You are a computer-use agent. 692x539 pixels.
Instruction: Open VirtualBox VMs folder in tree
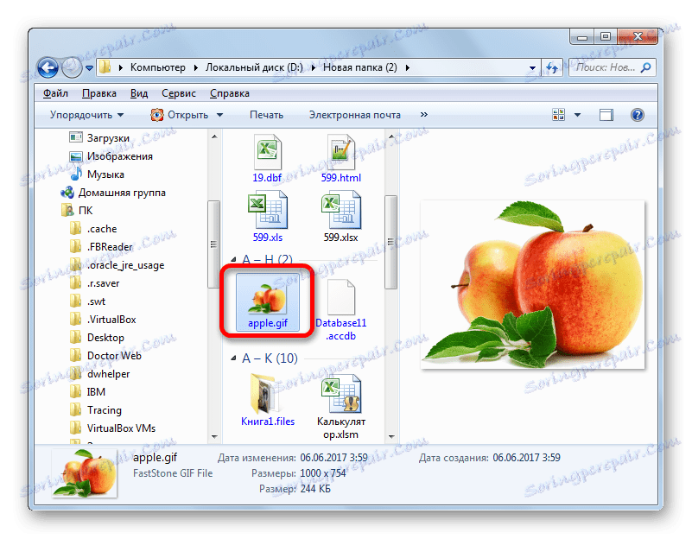[x=121, y=428]
